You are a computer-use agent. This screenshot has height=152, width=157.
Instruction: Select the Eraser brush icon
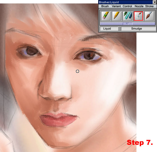[106, 16]
